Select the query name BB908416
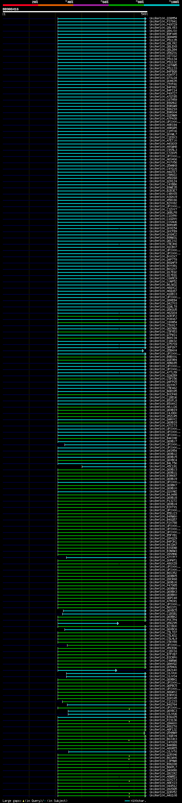Screen dimensions: 182x803 pos(11,9)
